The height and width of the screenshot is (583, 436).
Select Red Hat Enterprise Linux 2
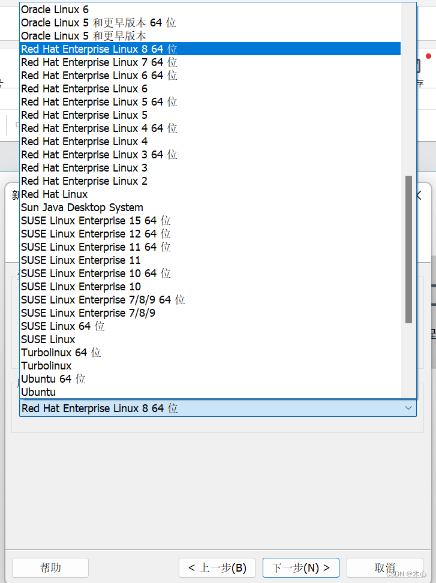pos(210,181)
